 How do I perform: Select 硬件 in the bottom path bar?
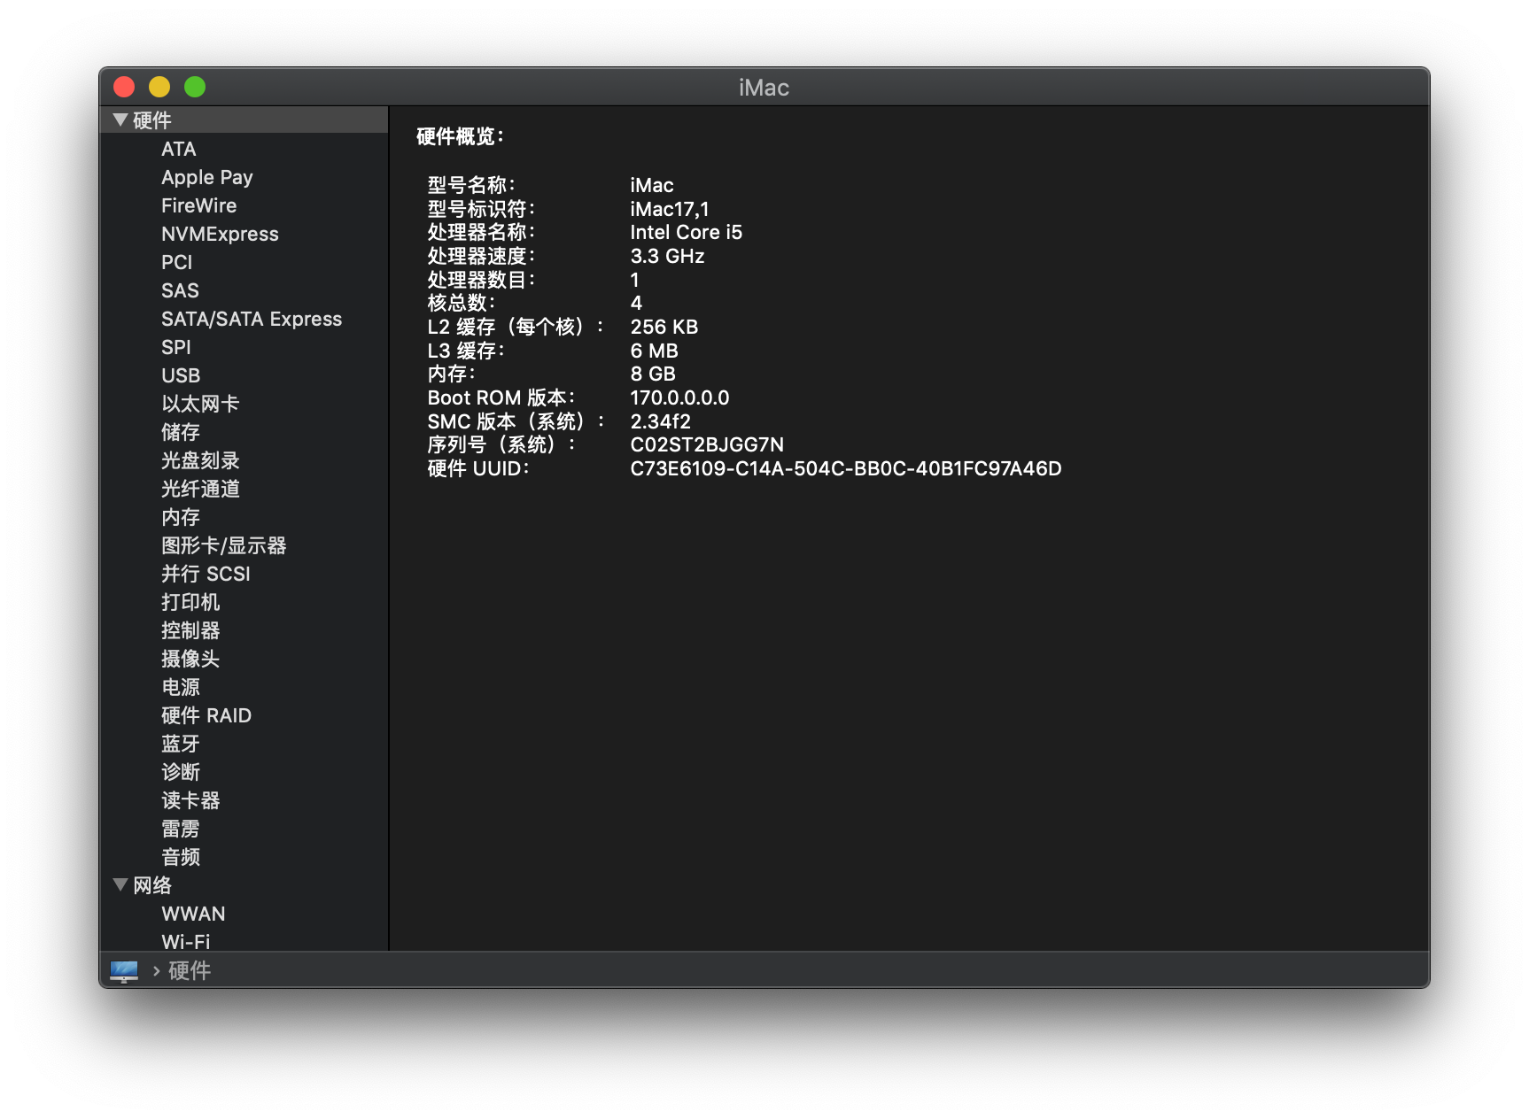(190, 971)
